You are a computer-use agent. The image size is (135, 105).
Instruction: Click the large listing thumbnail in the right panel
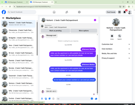[116, 22]
